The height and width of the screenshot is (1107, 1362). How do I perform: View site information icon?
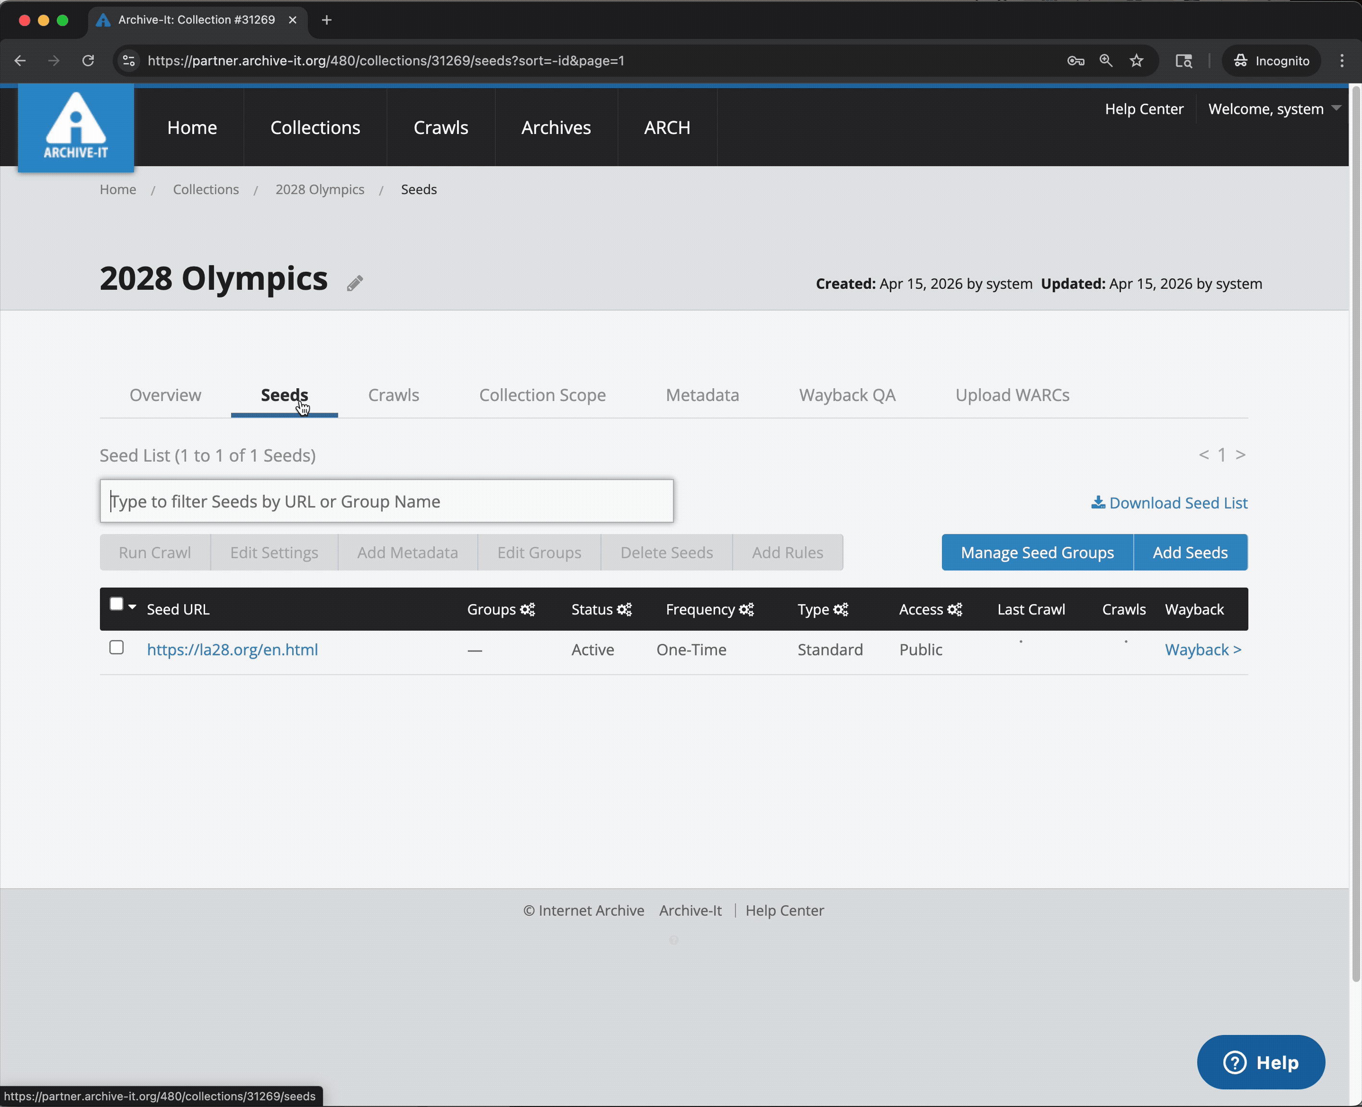(x=129, y=61)
